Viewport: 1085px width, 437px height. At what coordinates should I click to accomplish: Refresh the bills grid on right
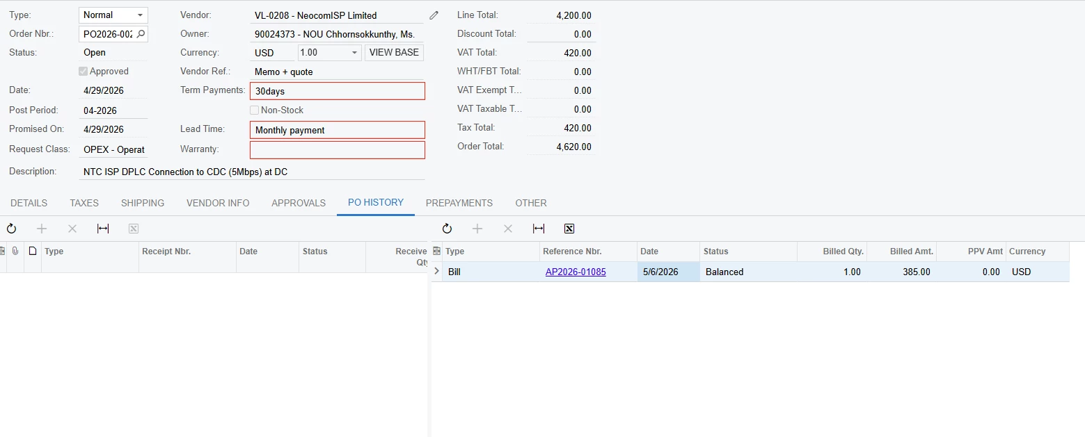(447, 229)
